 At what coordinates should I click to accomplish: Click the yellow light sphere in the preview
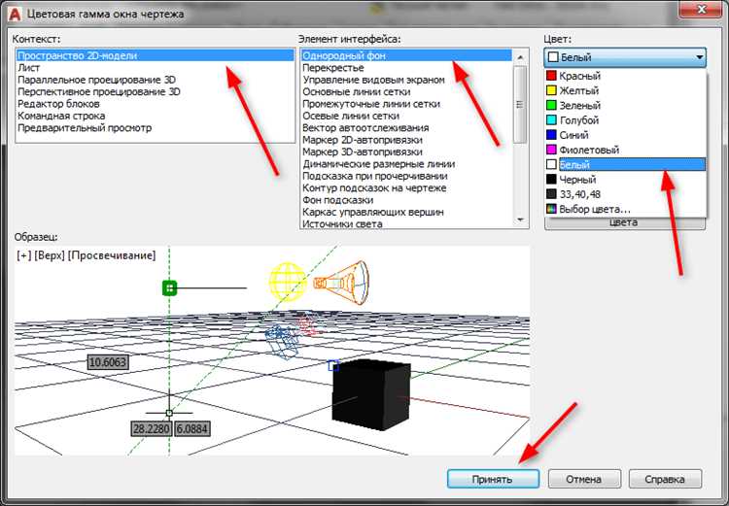pos(288,281)
